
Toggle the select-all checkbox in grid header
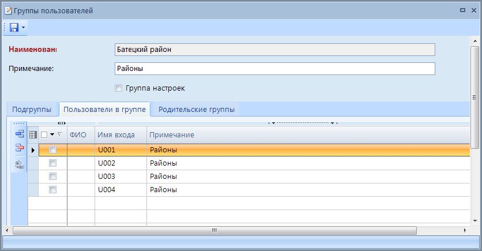(44, 134)
